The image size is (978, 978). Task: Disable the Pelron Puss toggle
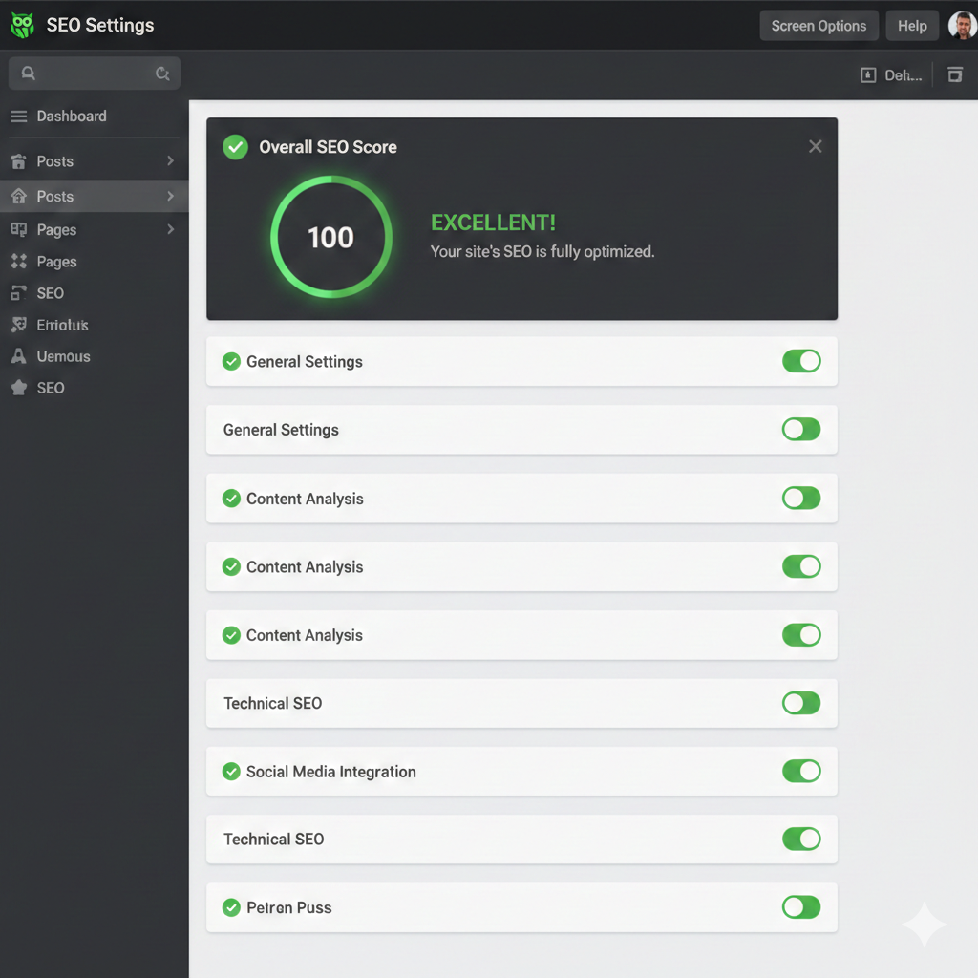(800, 907)
